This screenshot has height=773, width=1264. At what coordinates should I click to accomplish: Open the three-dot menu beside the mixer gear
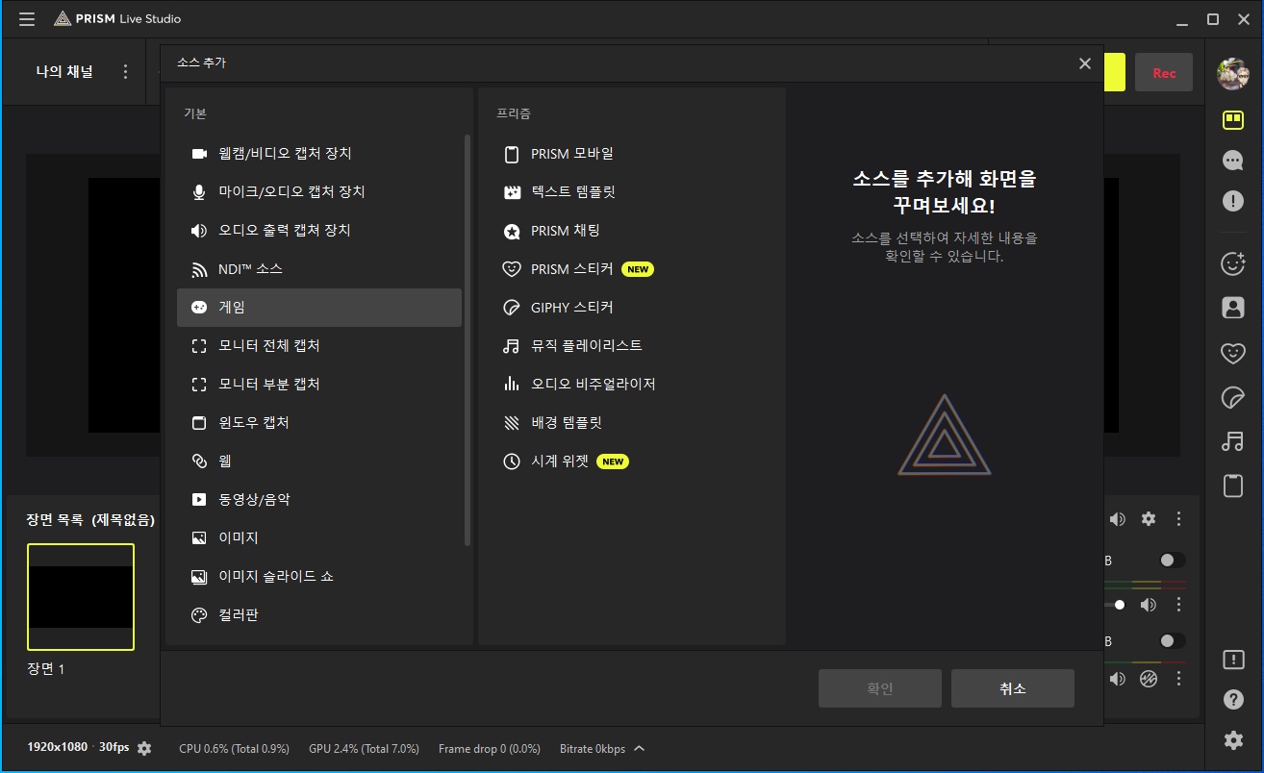coord(1178,519)
